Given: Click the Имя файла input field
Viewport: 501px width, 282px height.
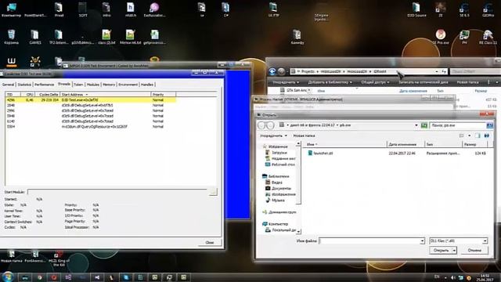Looking at the screenshot, I should point(369,240).
